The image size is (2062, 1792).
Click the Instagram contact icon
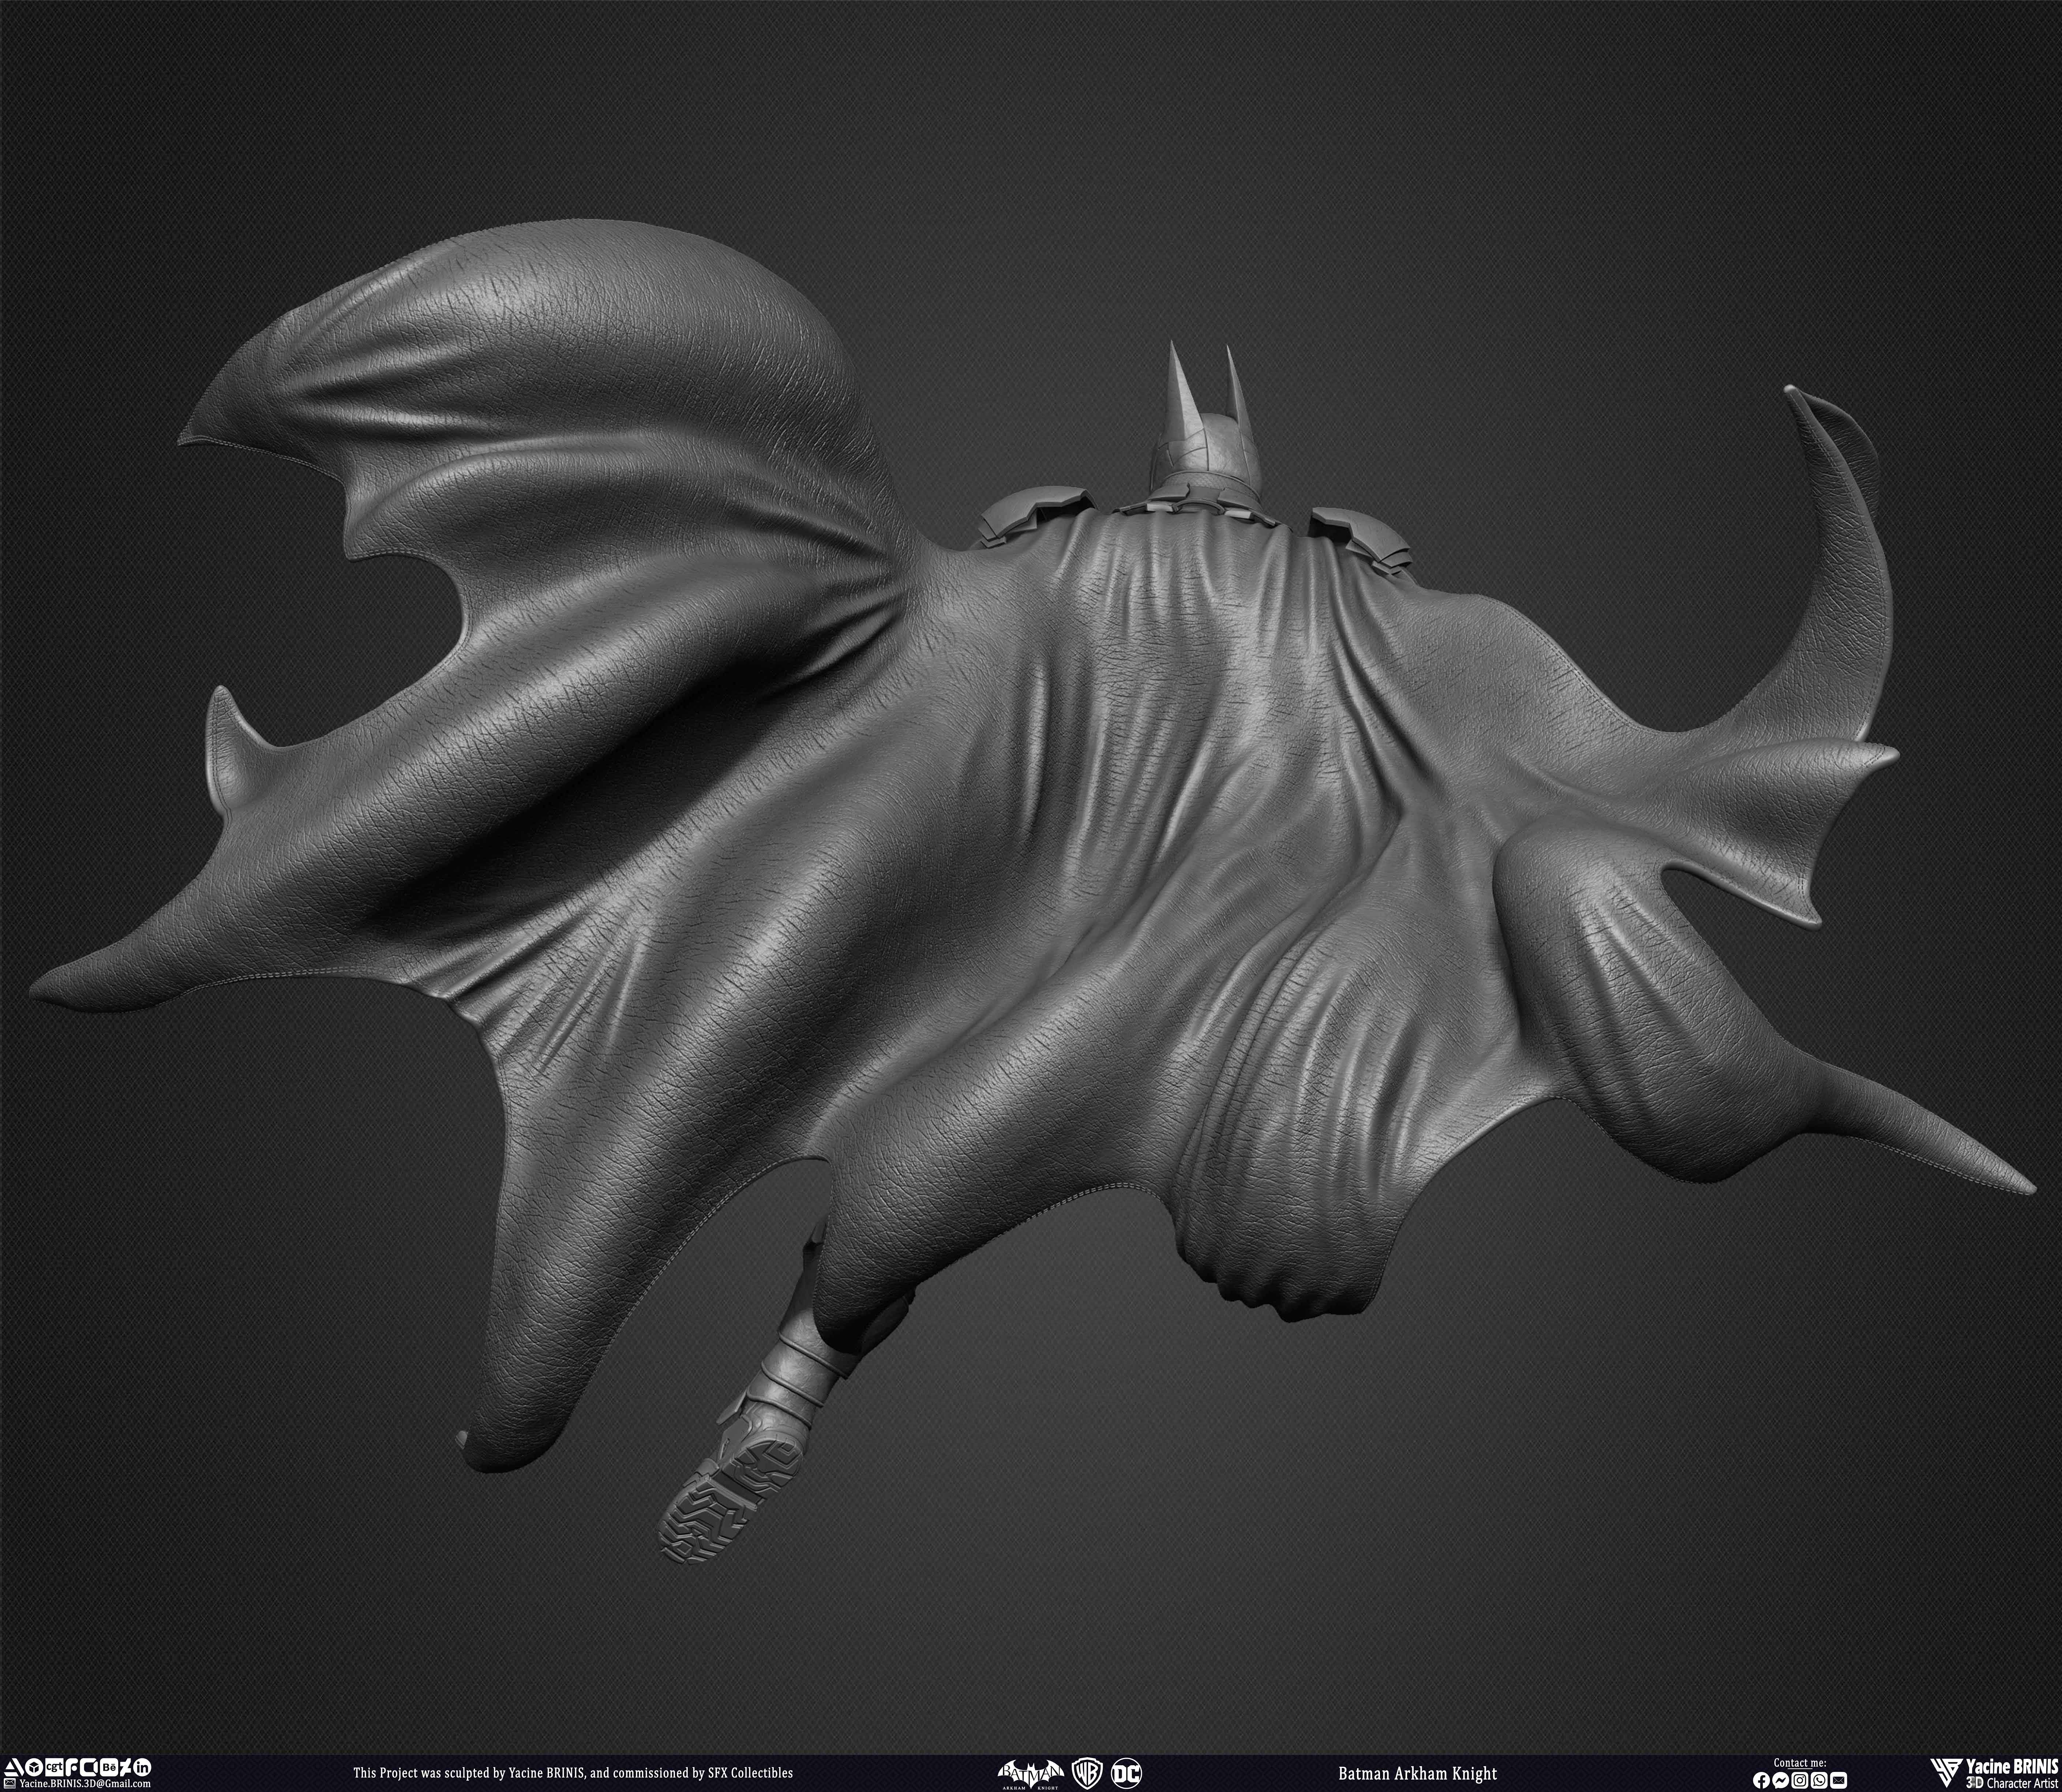[x=1800, y=1780]
